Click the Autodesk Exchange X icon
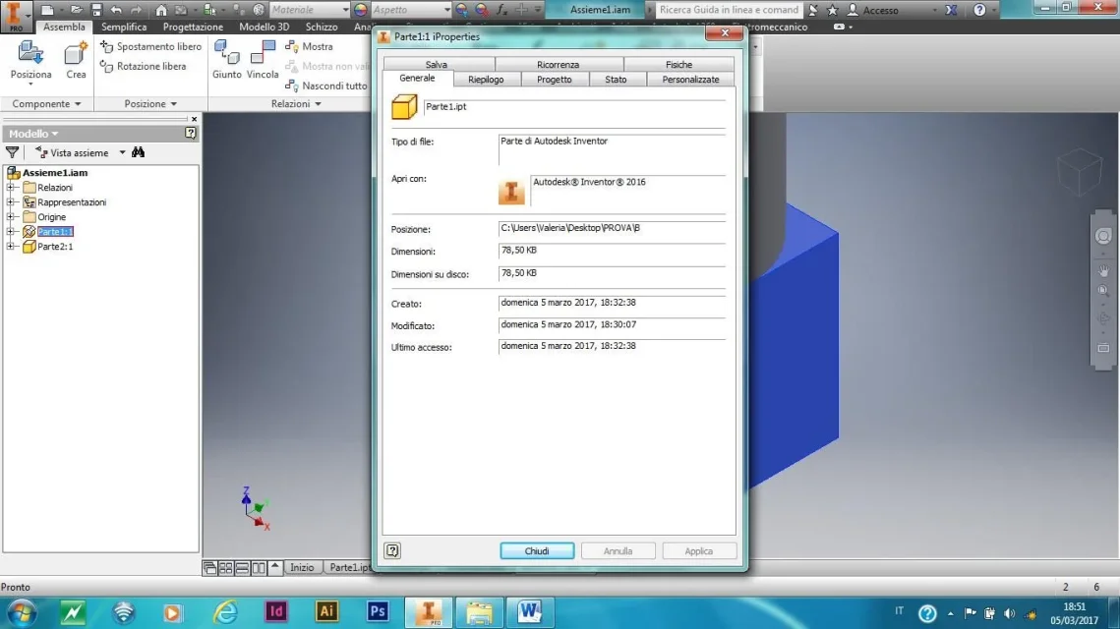 [x=952, y=10]
